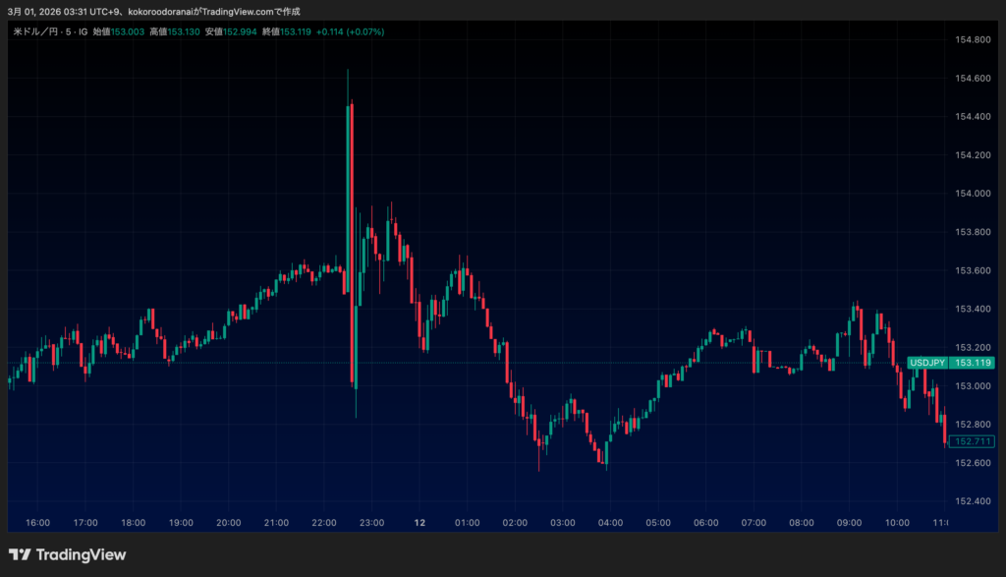Click the 04:00 time axis label
This screenshot has width=1006, height=577.
610,523
